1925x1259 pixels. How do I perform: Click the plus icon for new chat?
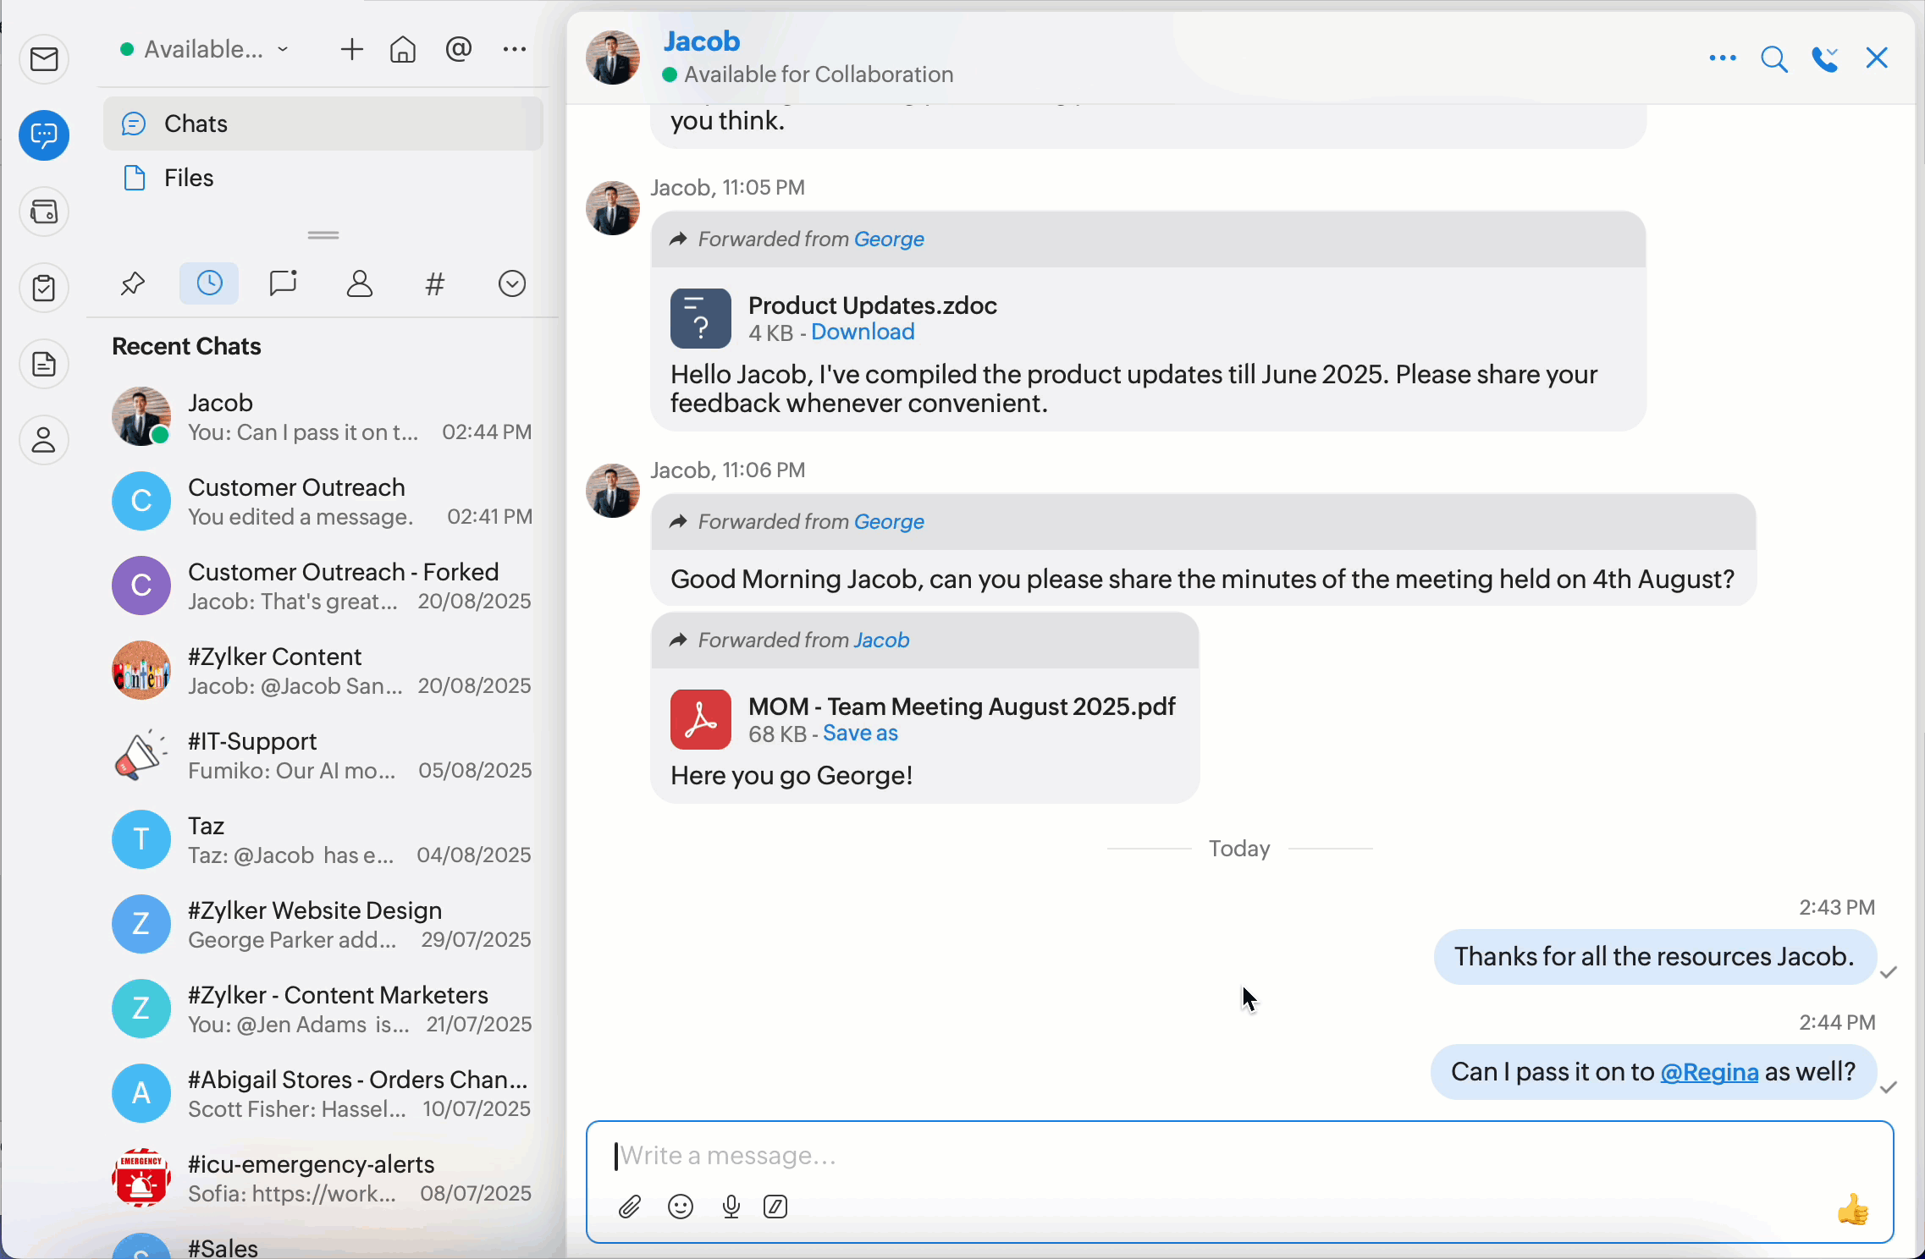pyautogui.click(x=351, y=49)
